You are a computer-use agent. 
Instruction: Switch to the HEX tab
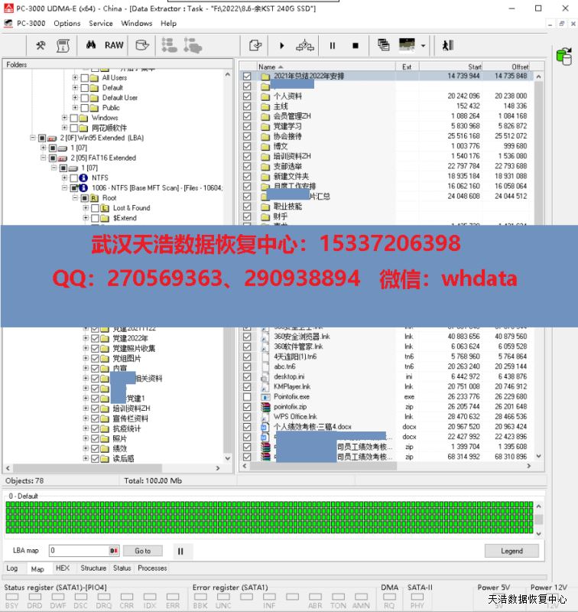[x=63, y=568]
